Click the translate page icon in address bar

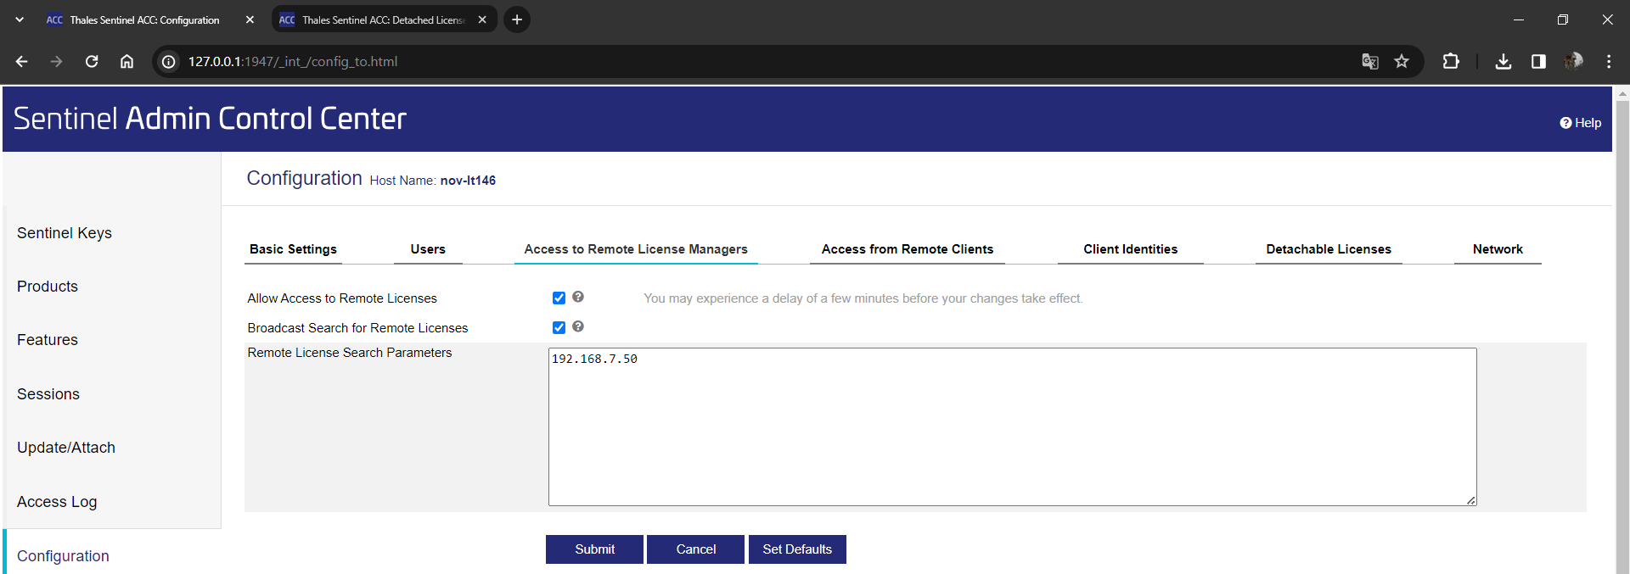point(1369,61)
